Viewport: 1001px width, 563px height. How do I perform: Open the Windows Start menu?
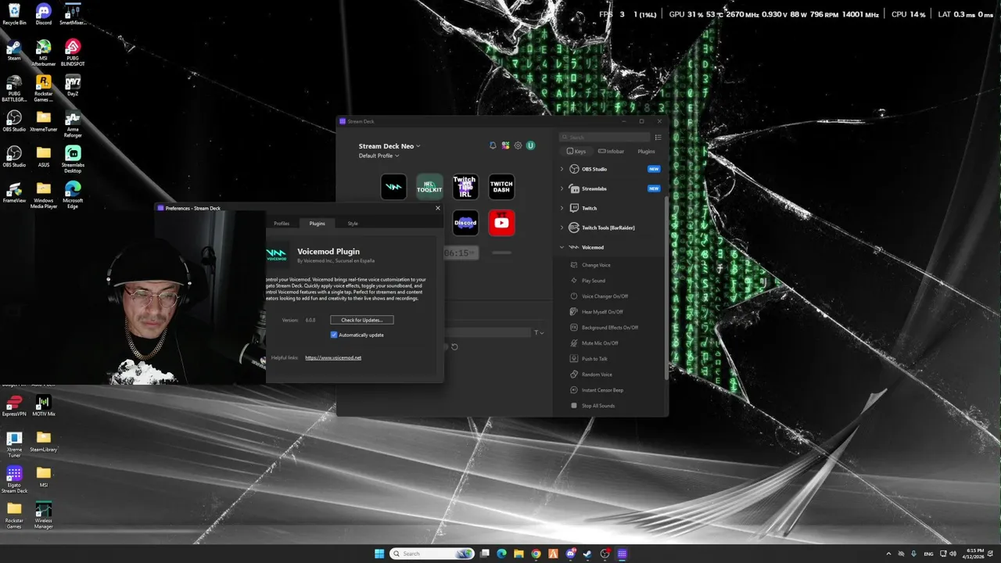tap(379, 554)
